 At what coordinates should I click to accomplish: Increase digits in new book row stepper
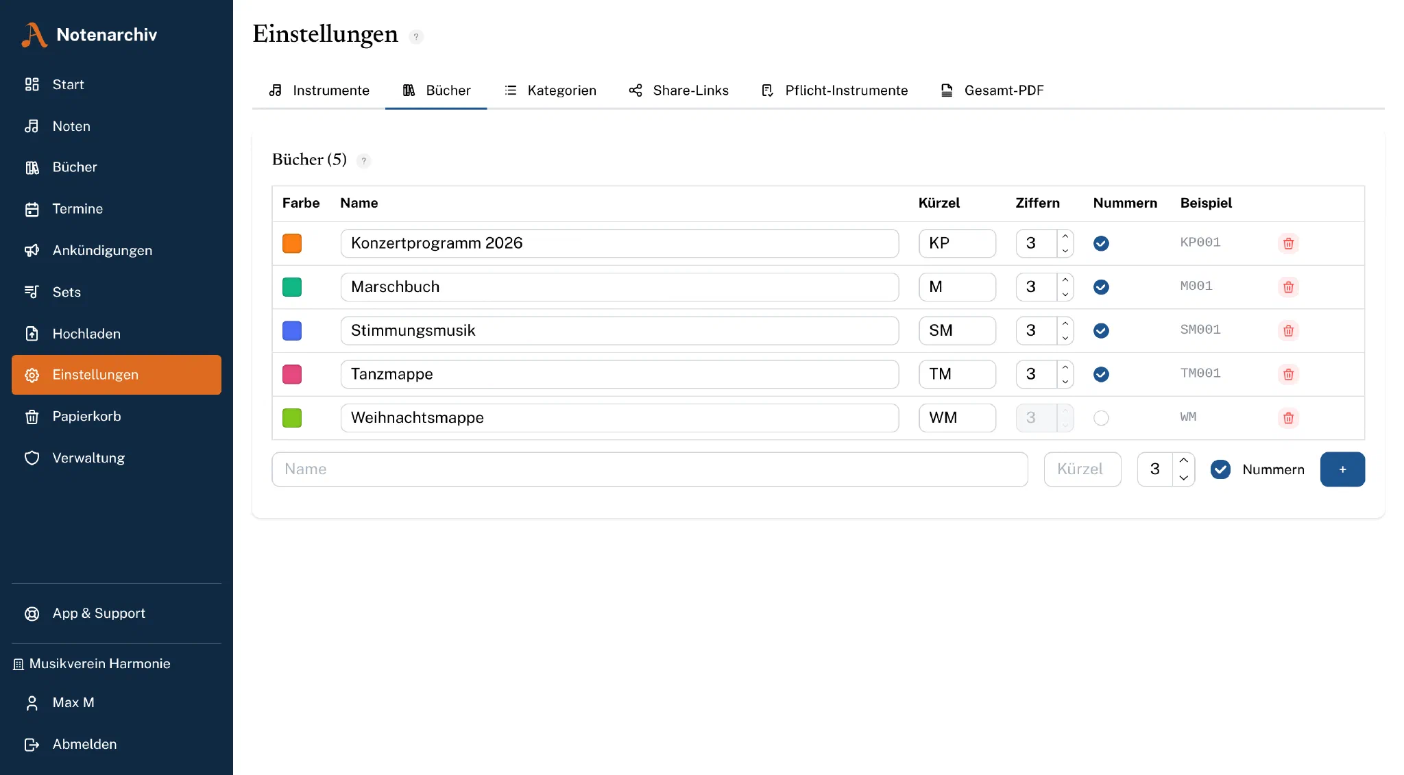1183,460
